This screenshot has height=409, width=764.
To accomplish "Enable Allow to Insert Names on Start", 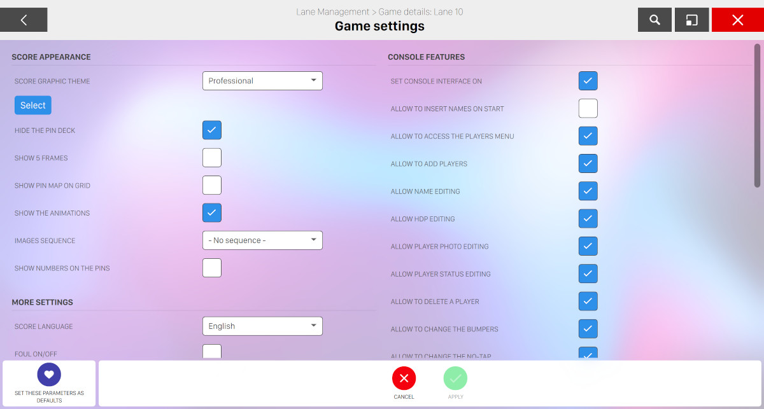I will click(x=588, y=109).
